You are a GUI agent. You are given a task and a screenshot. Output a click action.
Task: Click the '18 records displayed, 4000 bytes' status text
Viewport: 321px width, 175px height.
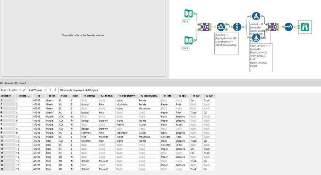(x=79, y=90)
